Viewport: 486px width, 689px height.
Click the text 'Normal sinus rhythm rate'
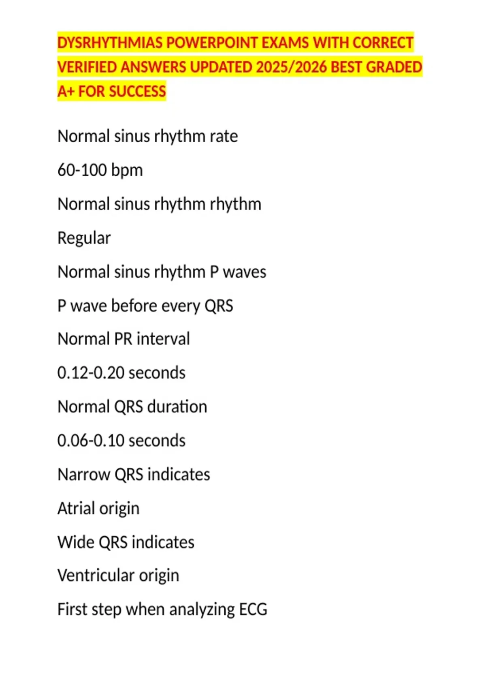pos(147,137)
